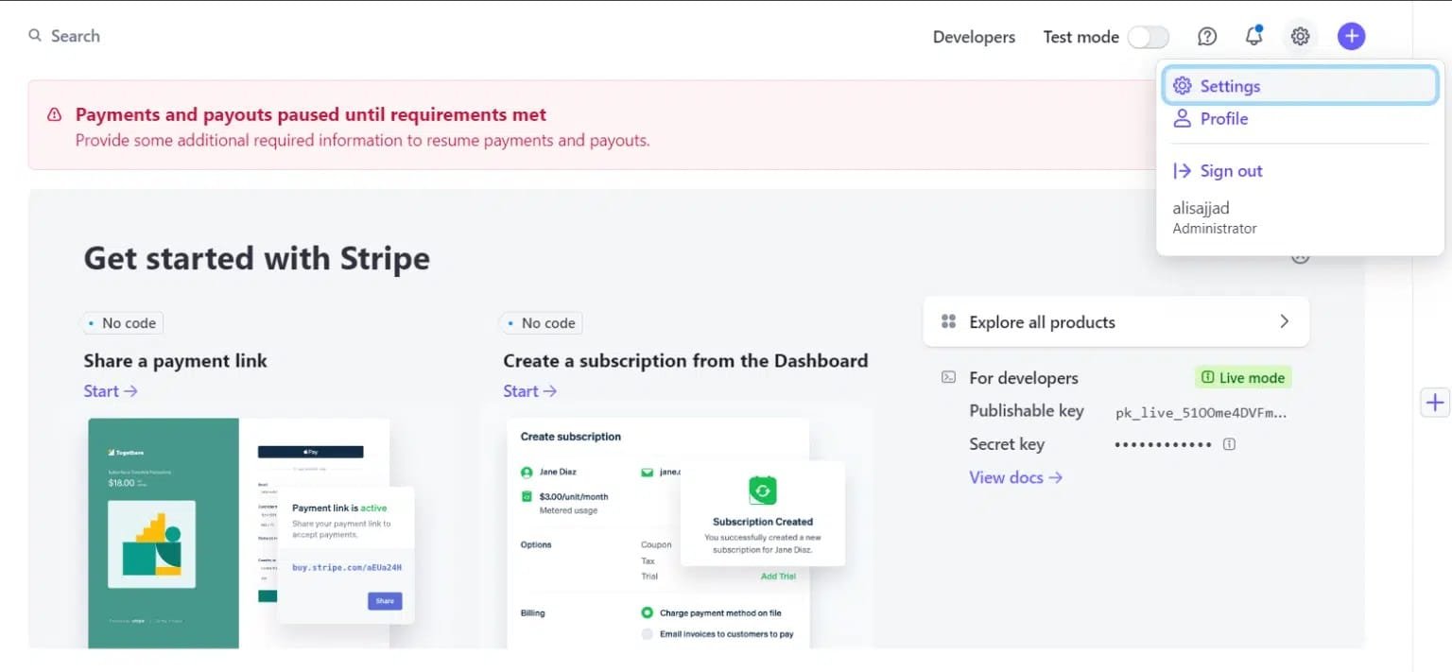
Task: Click the alisajjad account name
Action: coord(1201,208)
